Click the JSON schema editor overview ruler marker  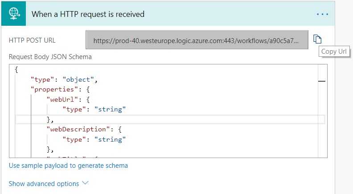pyautogui.click(x=322, y=81)
